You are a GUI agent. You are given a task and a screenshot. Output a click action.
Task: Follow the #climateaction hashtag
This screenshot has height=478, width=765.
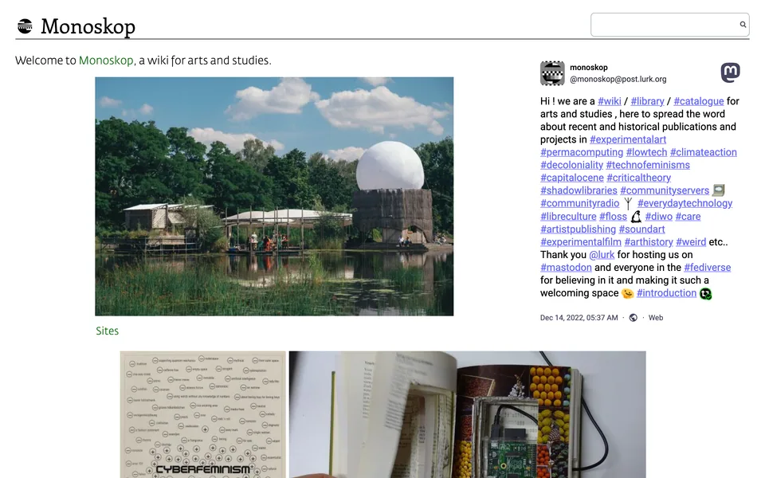point(704,152)
